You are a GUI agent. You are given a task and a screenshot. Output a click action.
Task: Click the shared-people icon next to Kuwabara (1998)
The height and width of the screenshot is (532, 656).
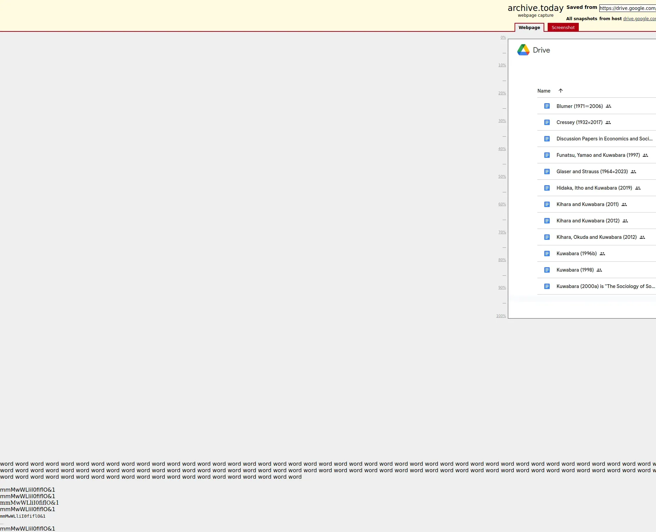[x=599, y=270]
